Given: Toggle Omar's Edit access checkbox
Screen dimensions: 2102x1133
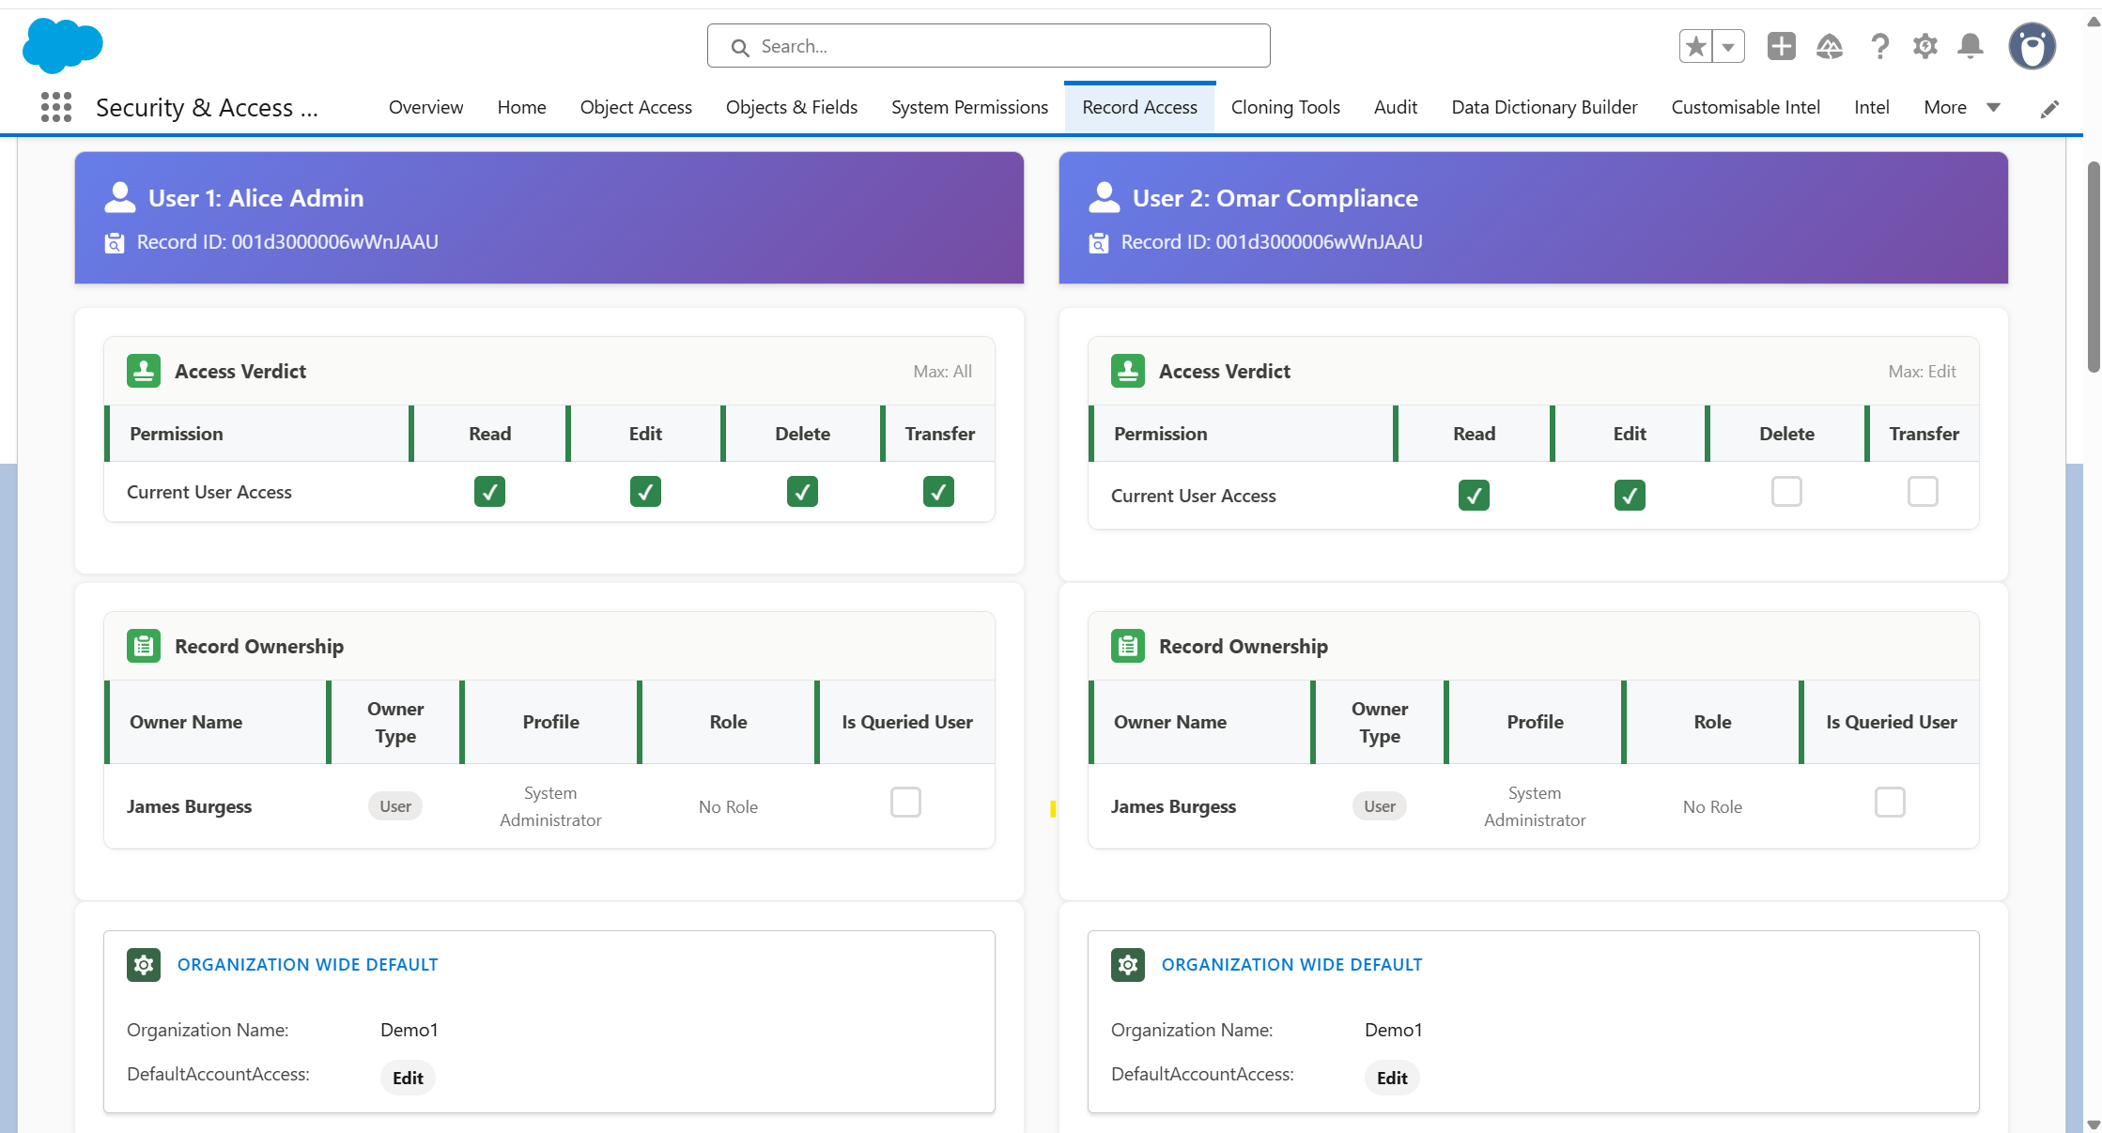Looking at the screenshot, I should click(x=1630, y=495).
